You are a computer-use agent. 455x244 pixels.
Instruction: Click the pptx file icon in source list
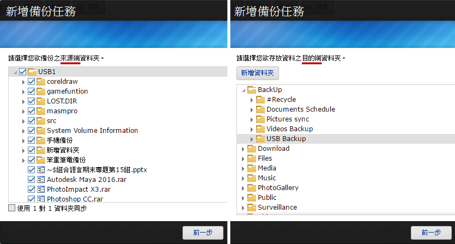pos(41,170)
